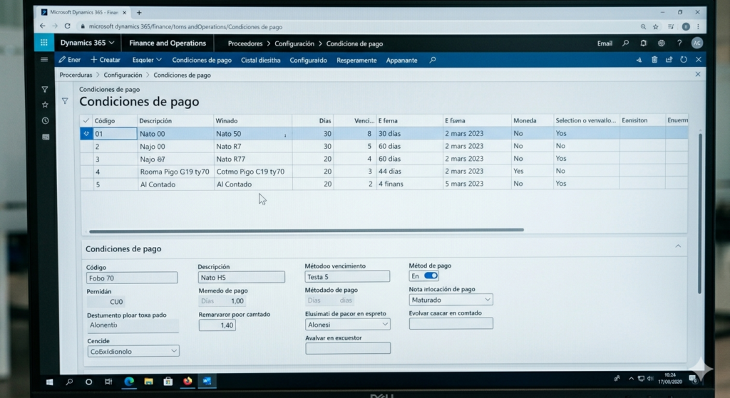
Task: Open Workspaces icon in left sidebar
Action: [46, 137]
